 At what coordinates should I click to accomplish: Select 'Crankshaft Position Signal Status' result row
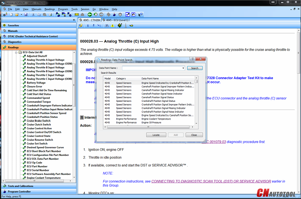click(149, 101)
